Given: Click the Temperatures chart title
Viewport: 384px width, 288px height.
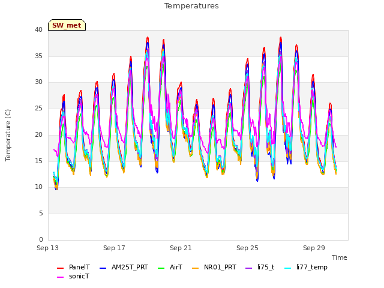Looking at the screenshot, I should pos(191,6).
